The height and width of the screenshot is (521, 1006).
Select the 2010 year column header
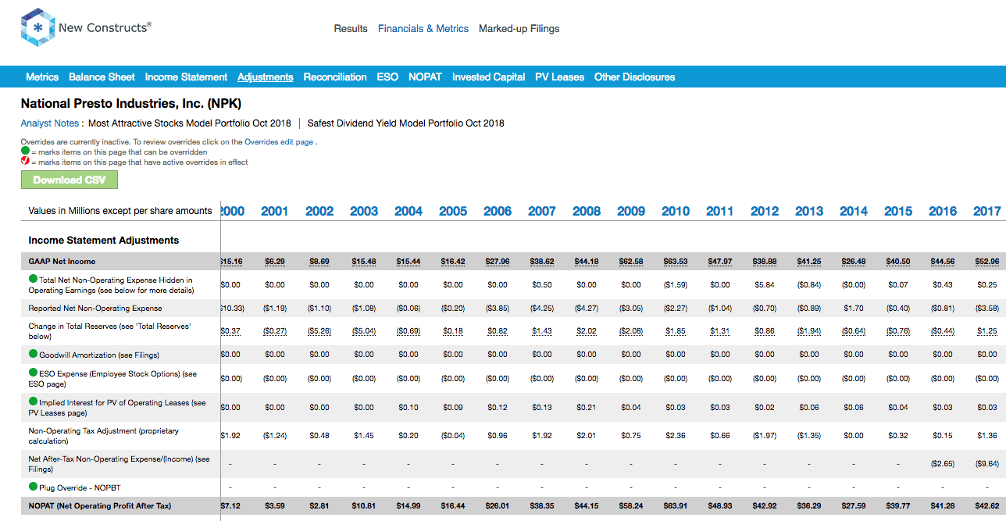pyautogui.click(x=676, y=211)
